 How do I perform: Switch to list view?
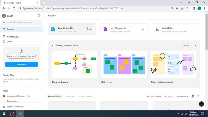pos(198,96)
